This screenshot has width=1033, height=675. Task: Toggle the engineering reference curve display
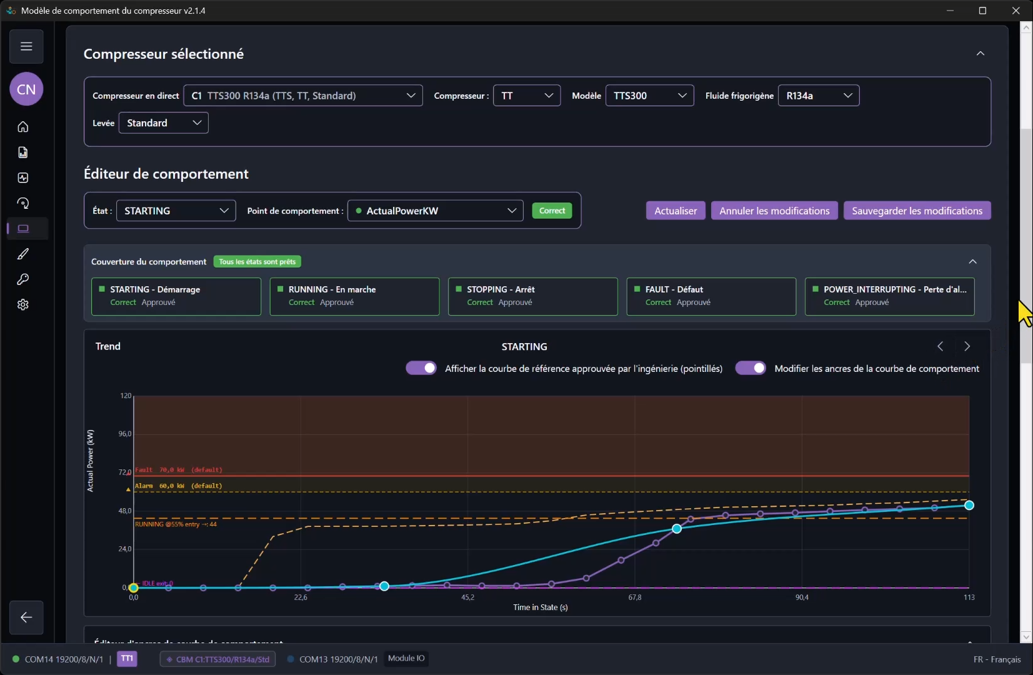click(x=421, y=368)
